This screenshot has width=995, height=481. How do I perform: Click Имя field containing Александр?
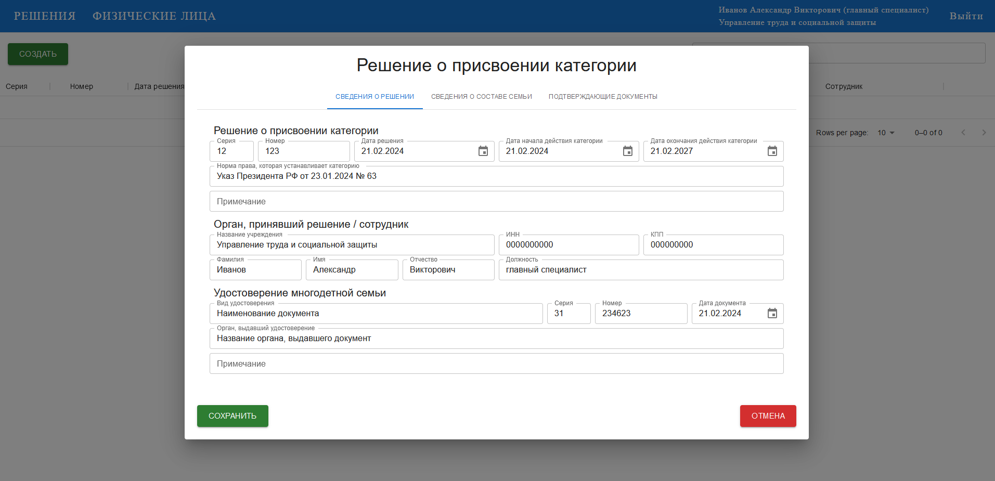tap(352, 270)
